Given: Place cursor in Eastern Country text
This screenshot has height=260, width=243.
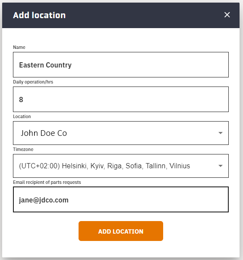Looking at the screenshot, I should click(45, 65).
